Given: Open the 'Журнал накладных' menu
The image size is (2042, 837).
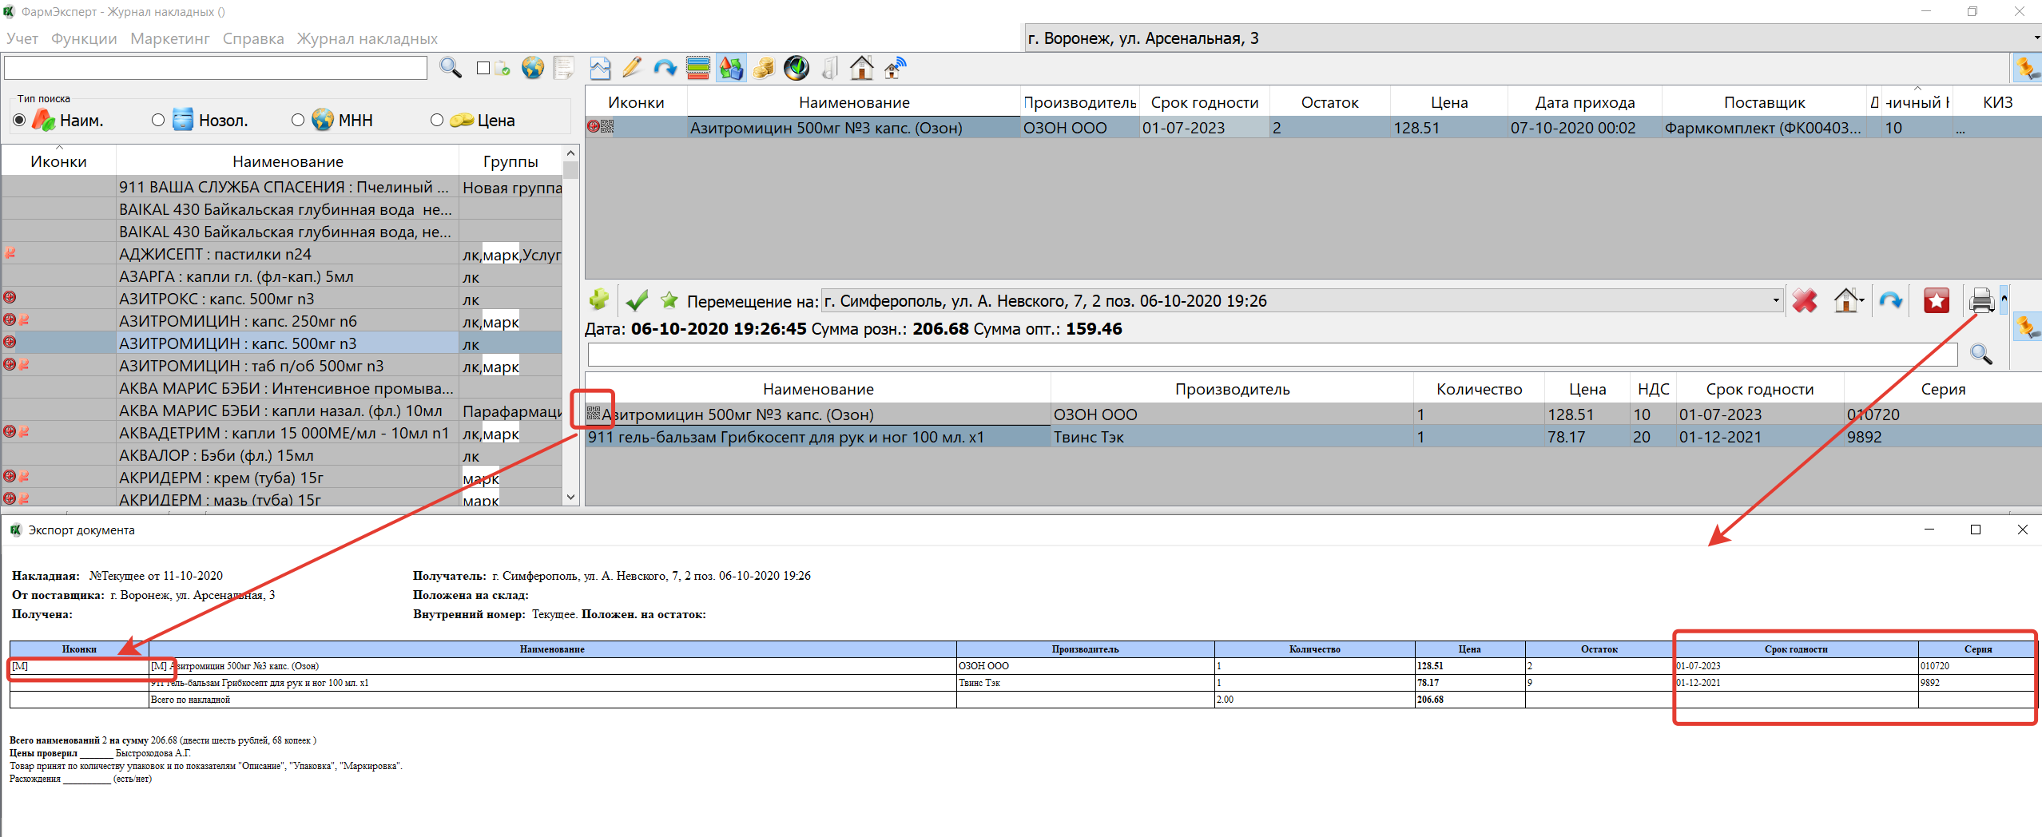Looking at the screenshot, I should 367,38.
